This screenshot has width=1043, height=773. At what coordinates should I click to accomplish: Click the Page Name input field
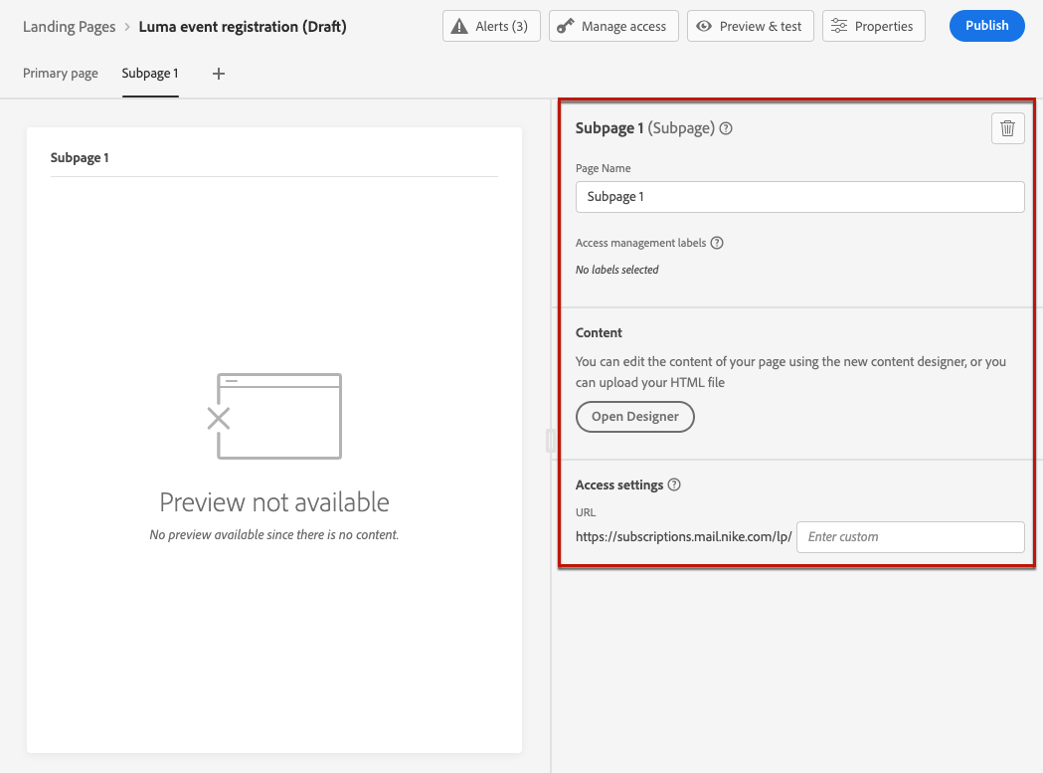click(799, 197)
